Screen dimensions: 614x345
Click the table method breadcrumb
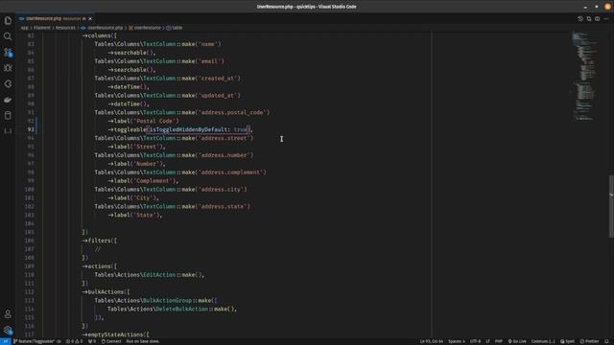[175, 28]
